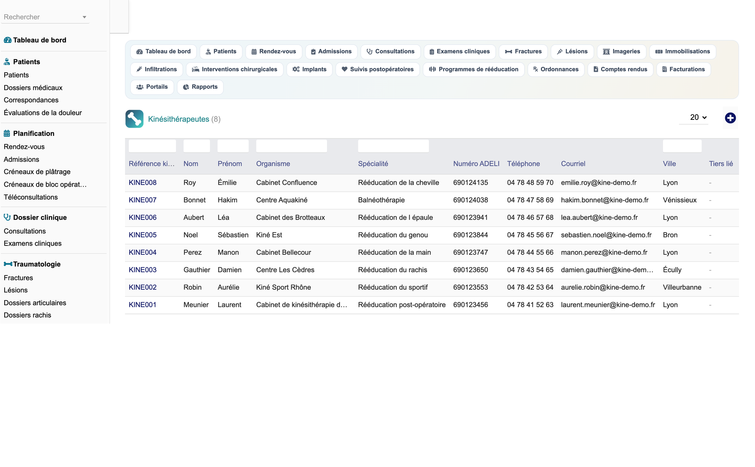This screenshot has height=467, width=755.
Task: Open the Ordonnances tab
Action: tap(556, 69)
